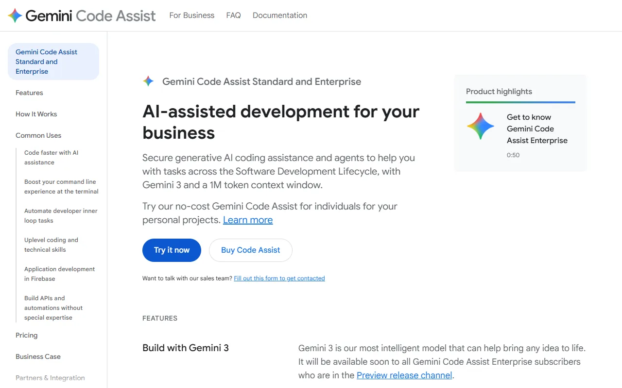Play the Gemini Code Assist Enterprise video
Image resolution: width=622 pixels, height=388 pixels.
[x=481, y=127]
